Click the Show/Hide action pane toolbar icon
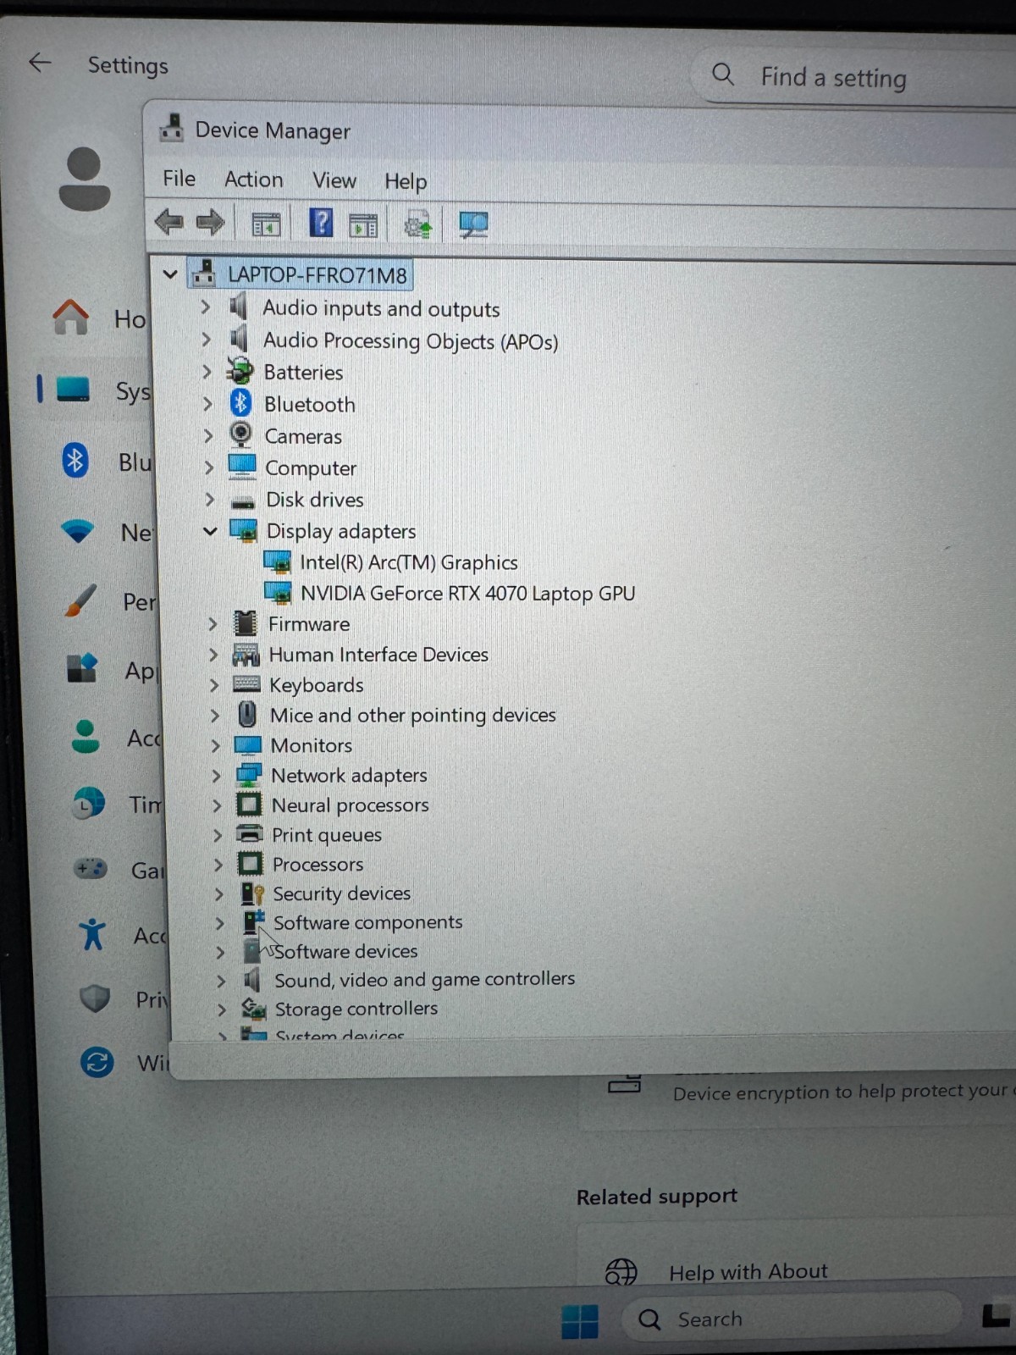1016x1355 pixels. pyautogui.click(x=363, y=226)
